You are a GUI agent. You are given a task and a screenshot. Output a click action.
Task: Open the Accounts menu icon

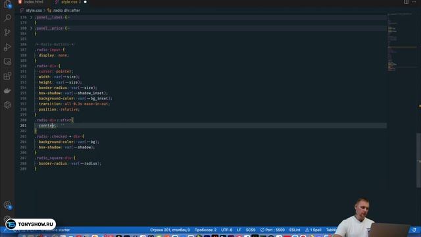tap(7, 205)
